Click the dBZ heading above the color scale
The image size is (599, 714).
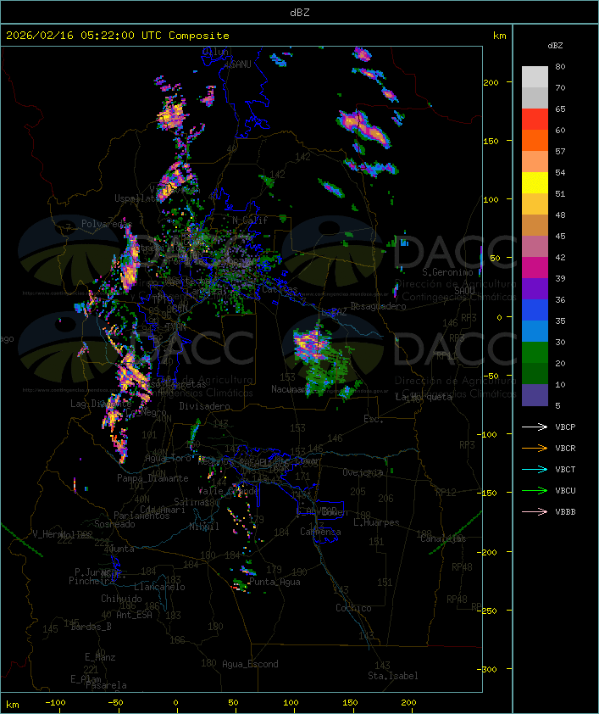click(555, 46)
